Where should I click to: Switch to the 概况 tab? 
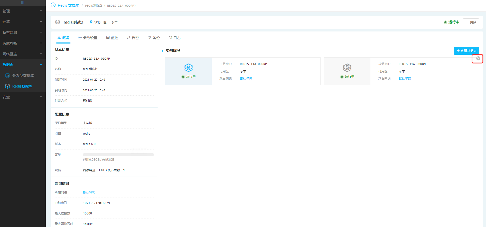pyautogui.click(x=63, y=38)
